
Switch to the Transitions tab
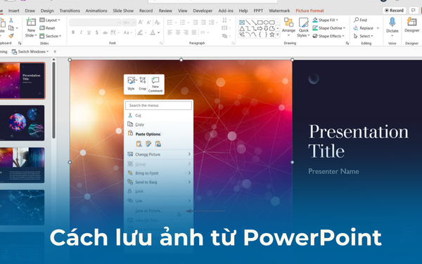(70, 11)
